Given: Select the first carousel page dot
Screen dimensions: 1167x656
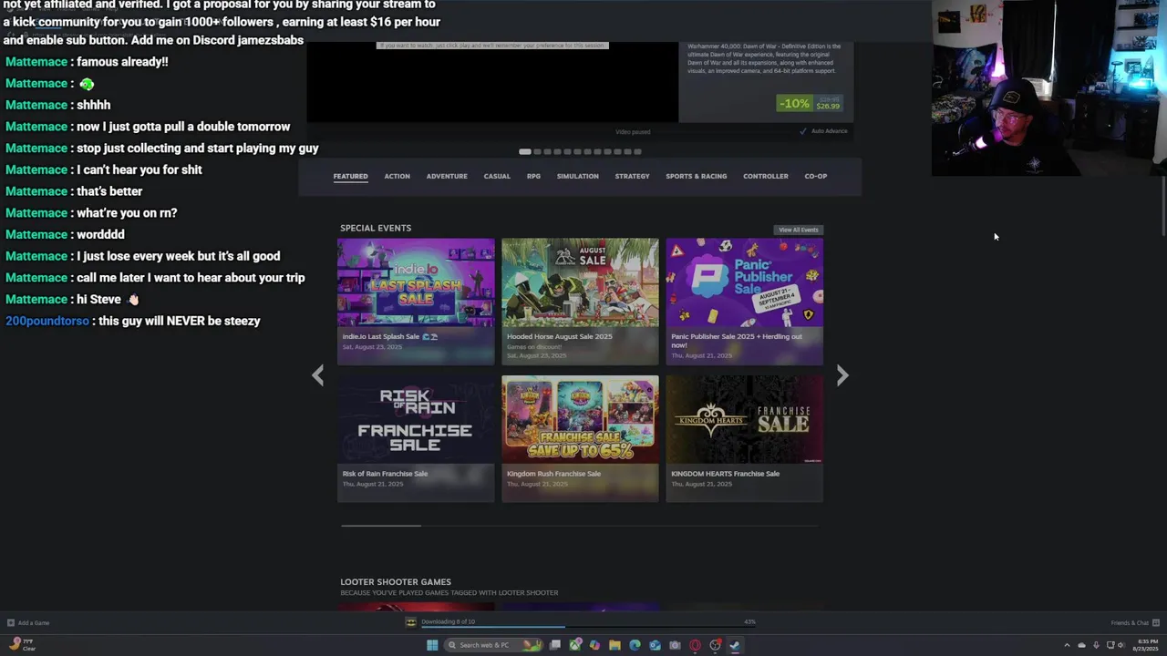Looking at the screenshot, I should pyautogui.click(x=525, y=151).
